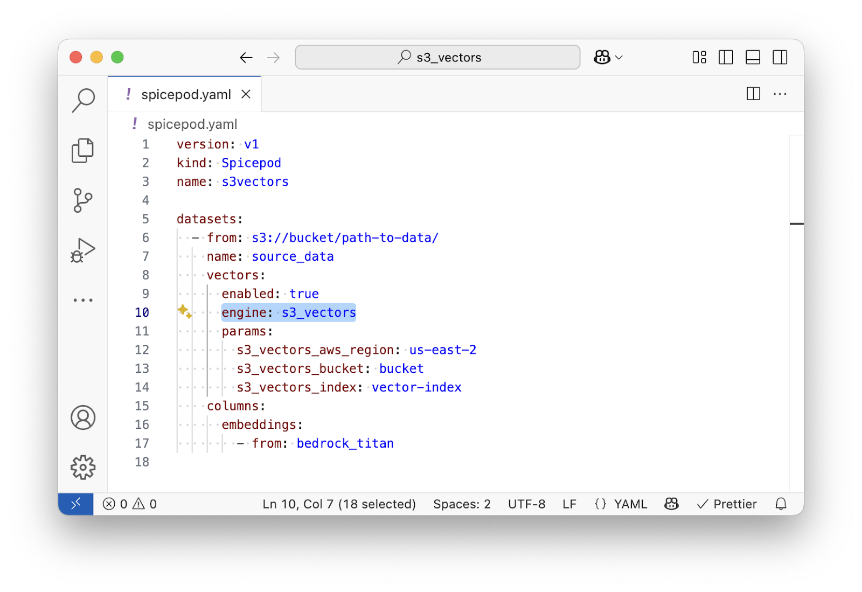Open editor More Actions ellipsis menu

tap(780, 94)
